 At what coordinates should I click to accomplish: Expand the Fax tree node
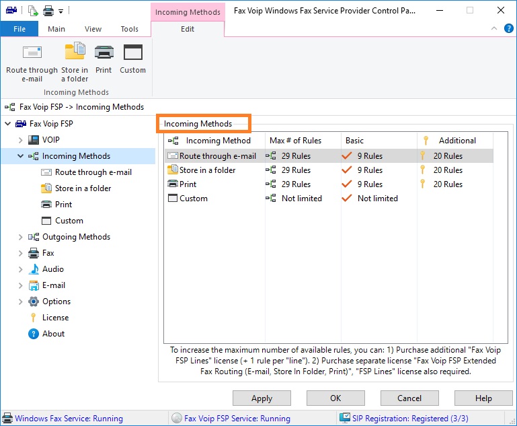click(20, 253)
